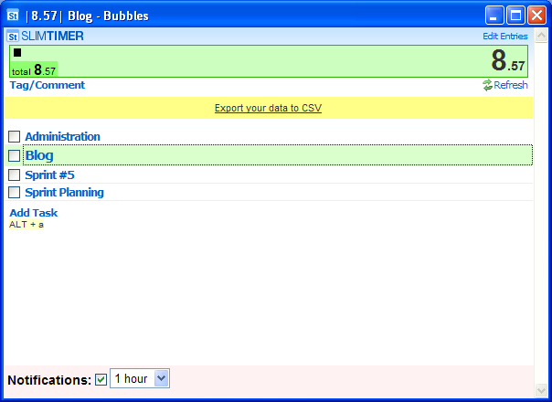552x402 pixels.
Task: Click Export your data to CSV
Action: pos(269,108)
